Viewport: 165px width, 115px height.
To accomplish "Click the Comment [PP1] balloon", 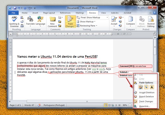I will click(x=135, y=66).
